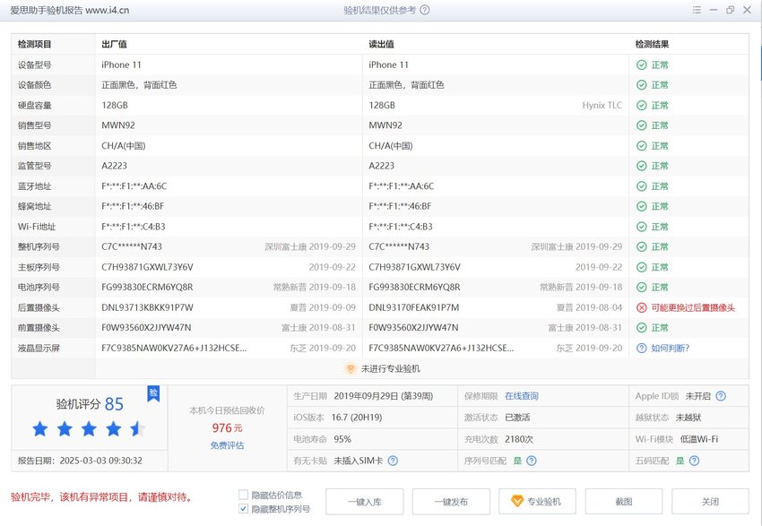Click the report date 2025-03-03 09:30:32
762x526 pixels.
point(101,461)
